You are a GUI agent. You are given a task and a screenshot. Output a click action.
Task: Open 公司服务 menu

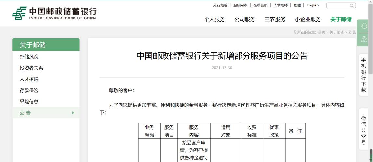point(245,19)
